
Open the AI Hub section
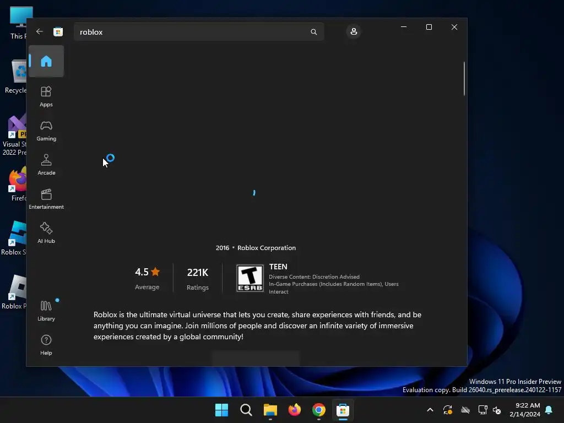(46, 234)
